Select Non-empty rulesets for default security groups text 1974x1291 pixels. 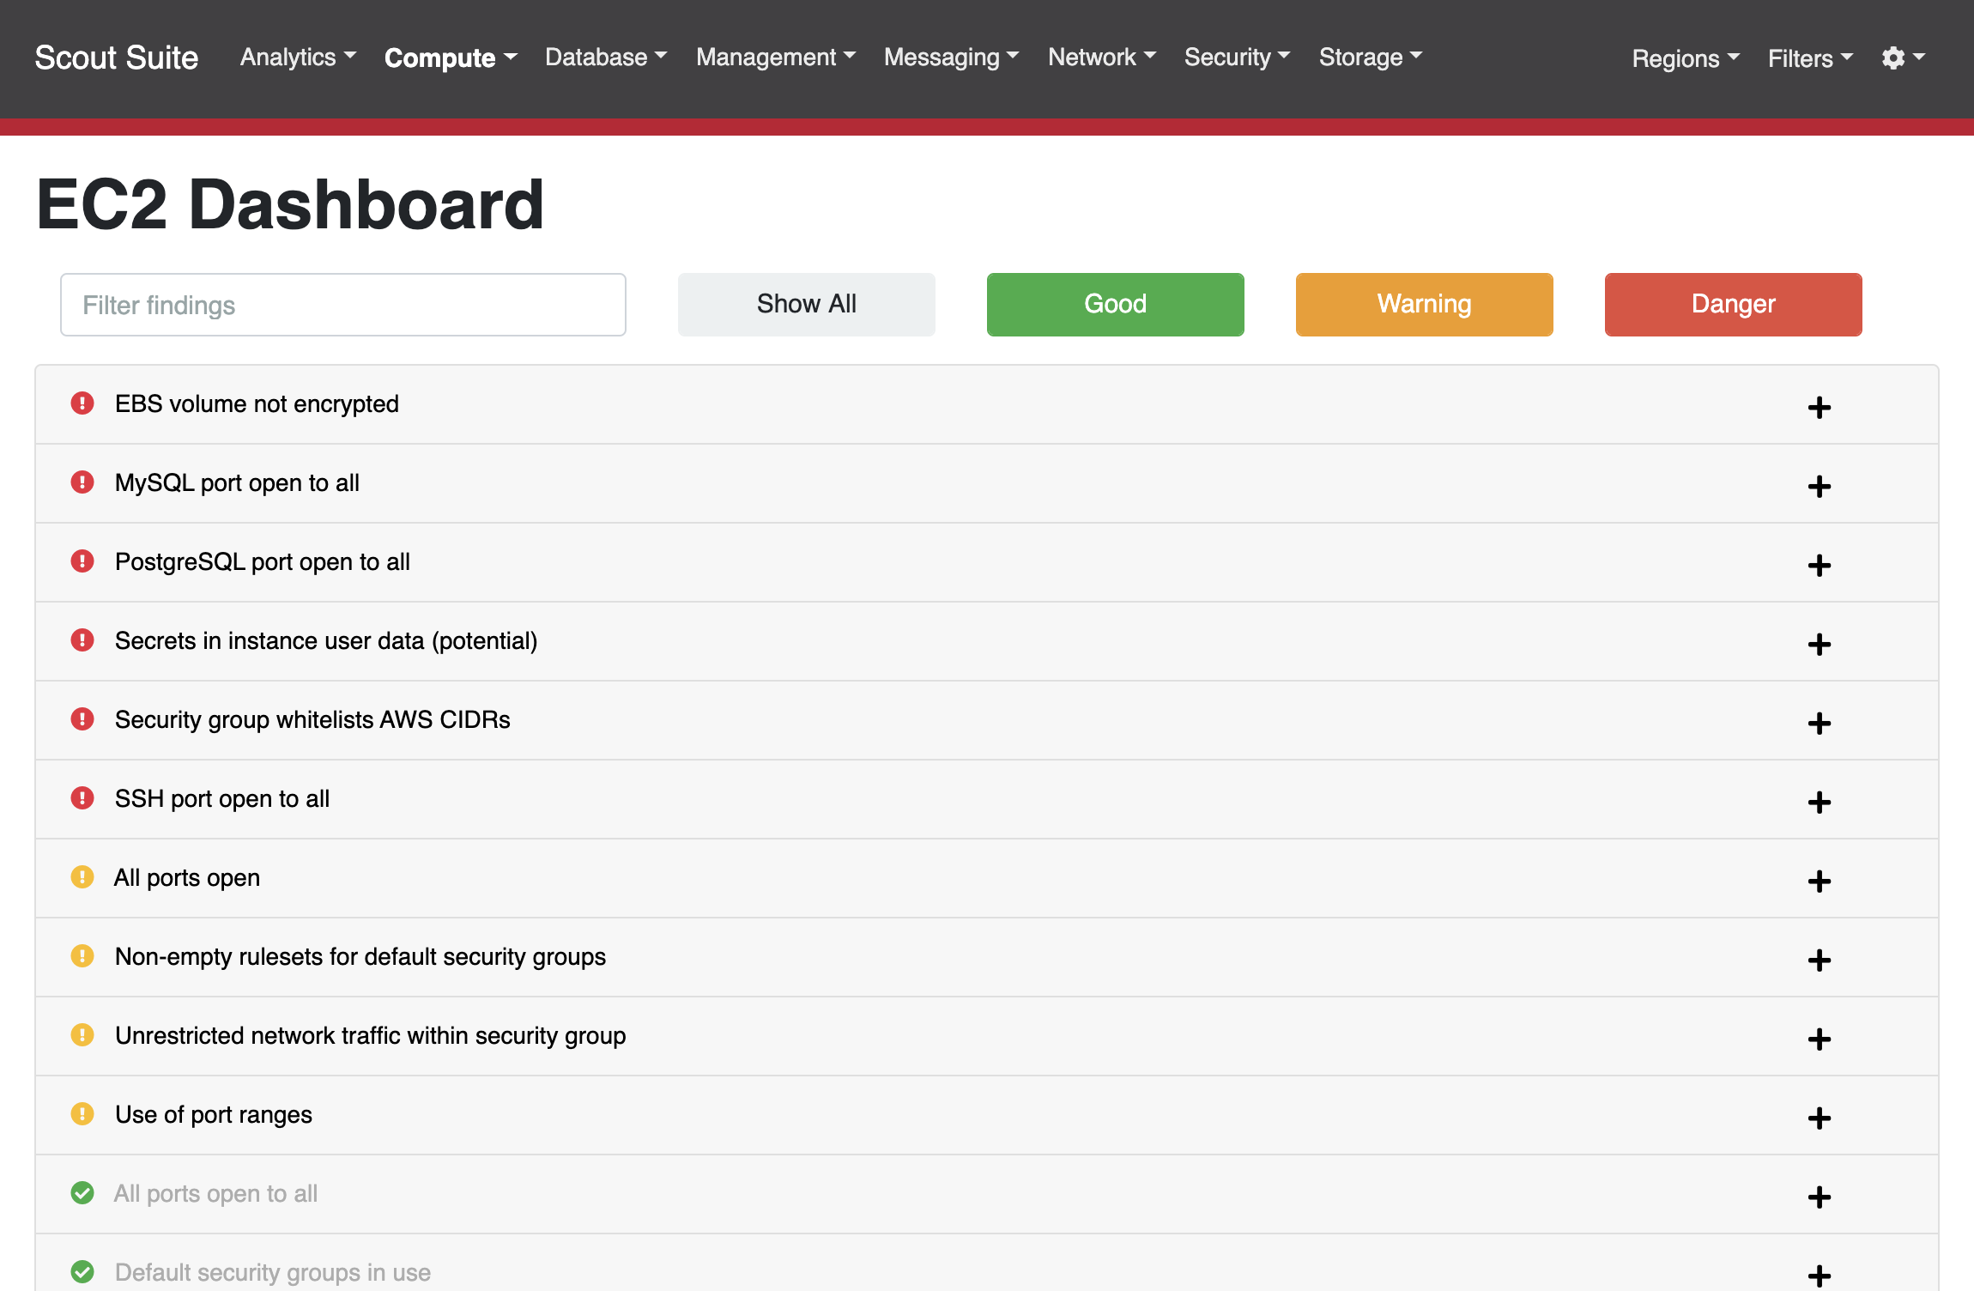(x=360, y=956)
